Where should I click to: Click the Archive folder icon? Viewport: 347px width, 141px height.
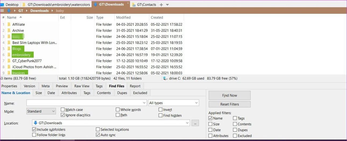coord(9,31)
